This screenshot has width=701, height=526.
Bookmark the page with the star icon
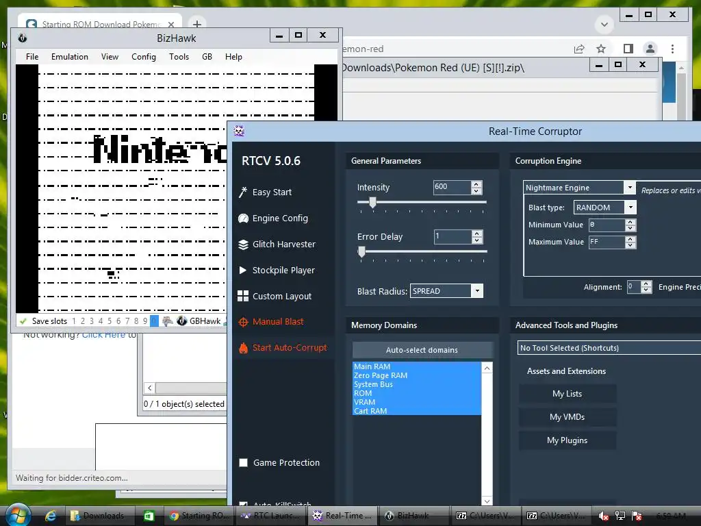(x=601, y=49)
